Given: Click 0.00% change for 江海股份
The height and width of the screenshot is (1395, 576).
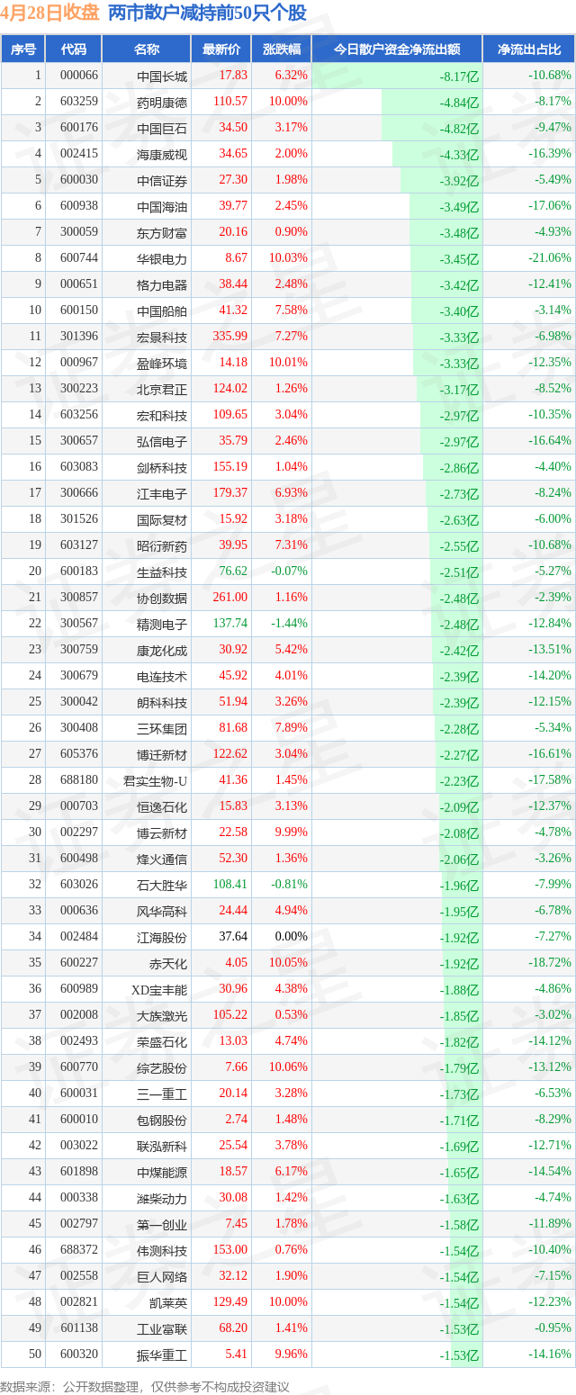Looking at the screenshot, I should (292, 937).
